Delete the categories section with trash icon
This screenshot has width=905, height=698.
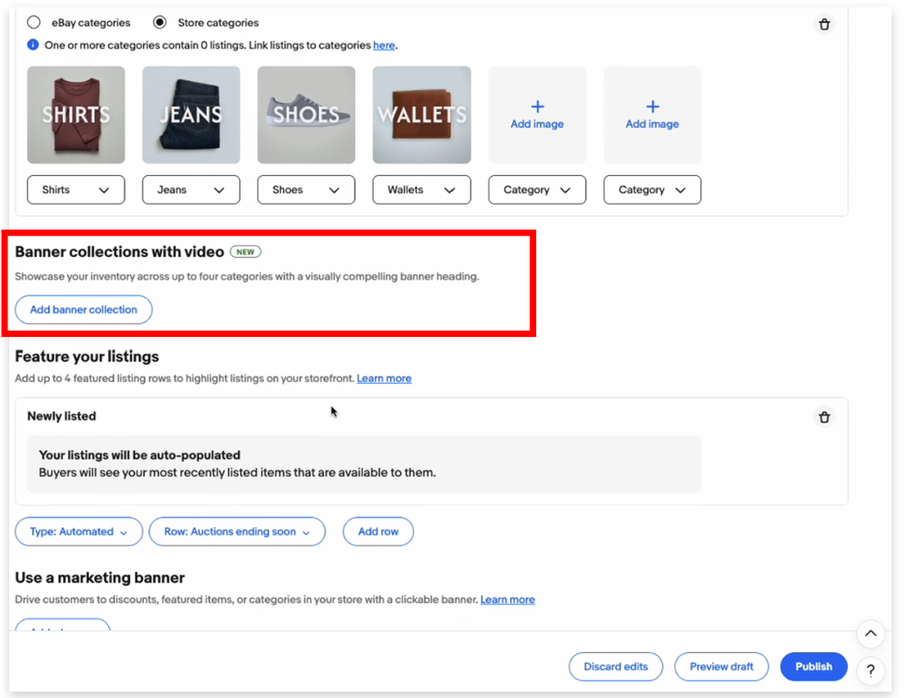(x=825, y=24)
